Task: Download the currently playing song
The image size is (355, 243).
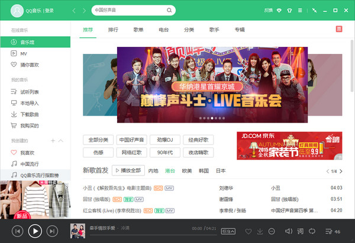Action: tap(260, 231)
